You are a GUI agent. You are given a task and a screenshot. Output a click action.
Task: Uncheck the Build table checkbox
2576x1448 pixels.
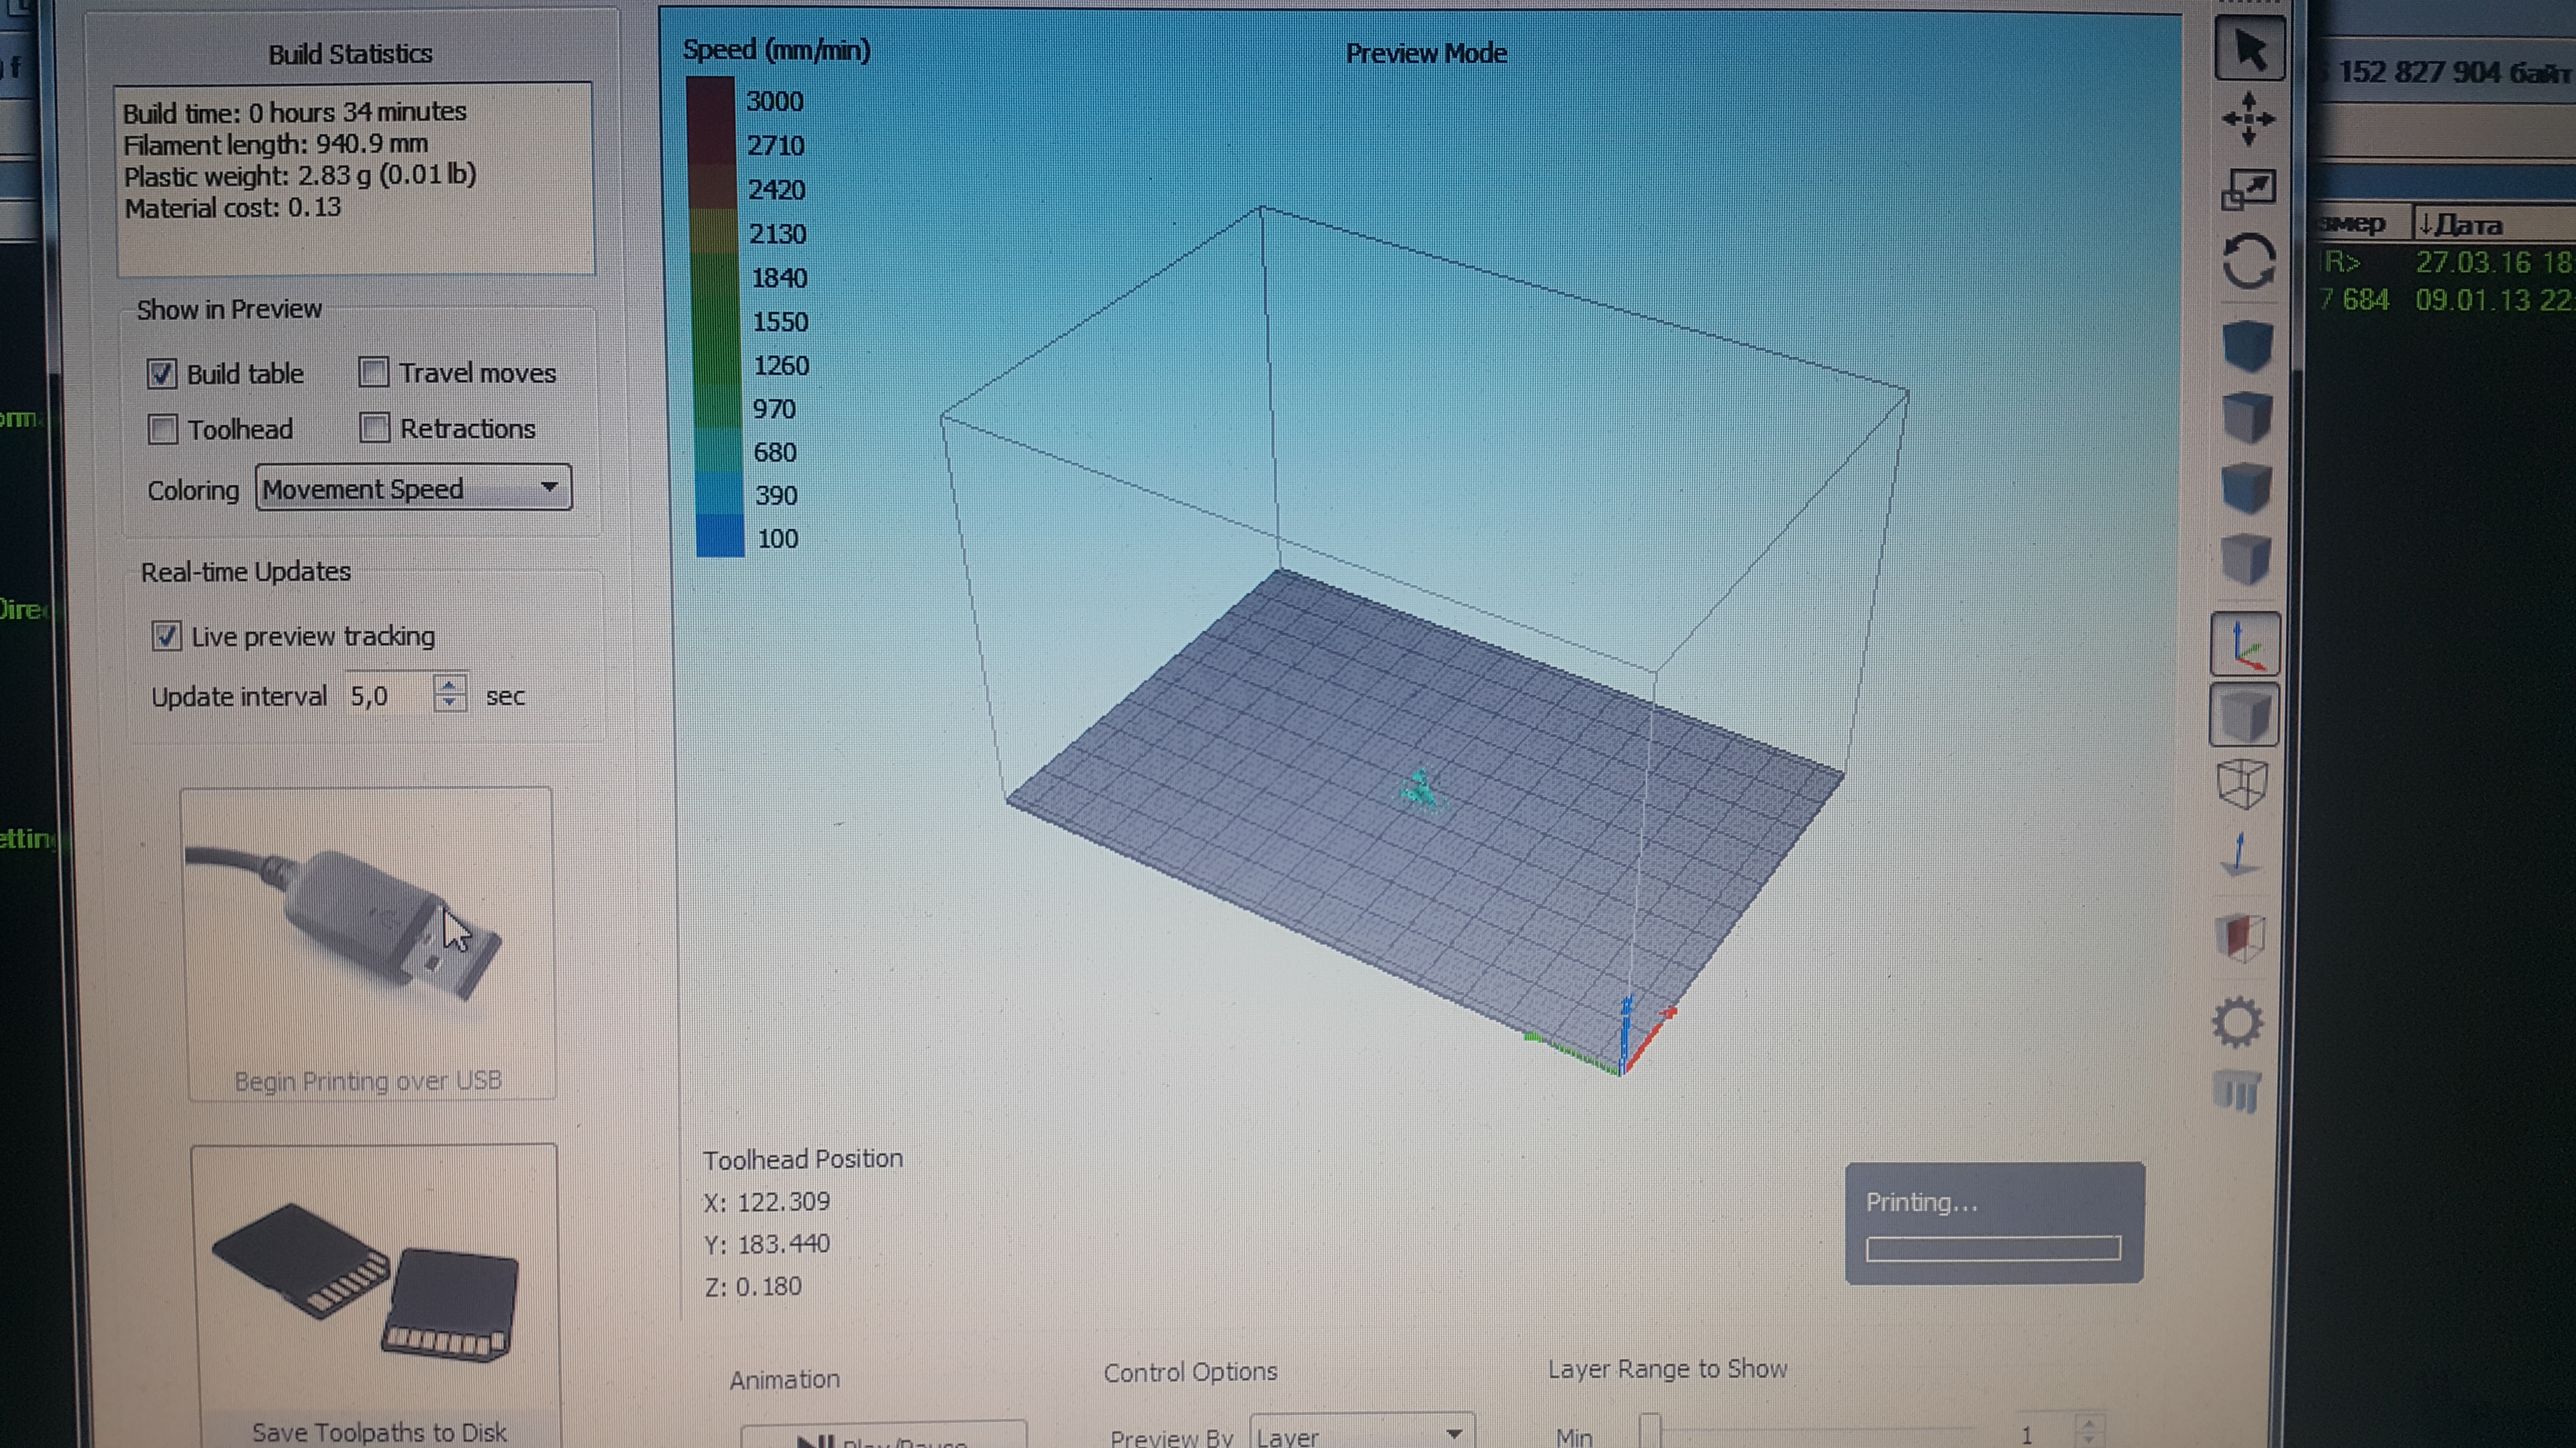[x=162, y=374]
